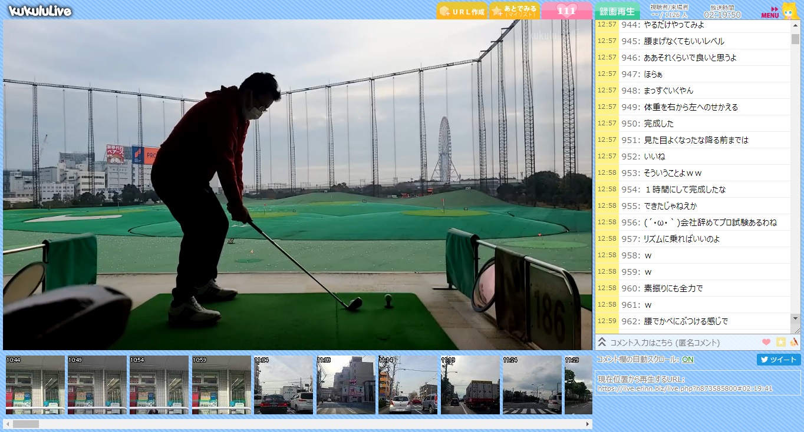The width and height of the screenshot is (804, 432).
Task: Select the 録画再生 tab
Action: [x=617, y=11]
